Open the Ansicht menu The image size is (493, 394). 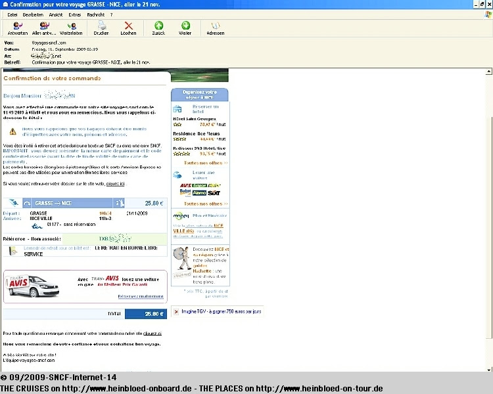56,14
